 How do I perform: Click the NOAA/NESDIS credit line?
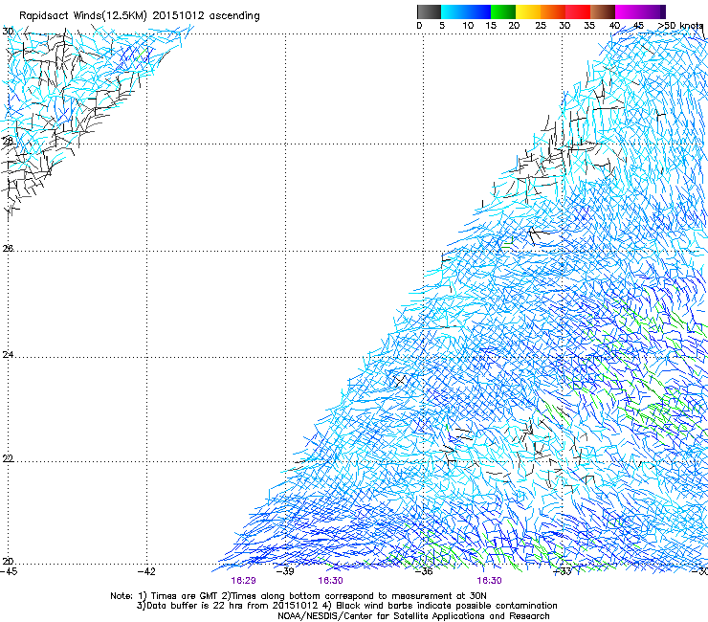point(413,616)
